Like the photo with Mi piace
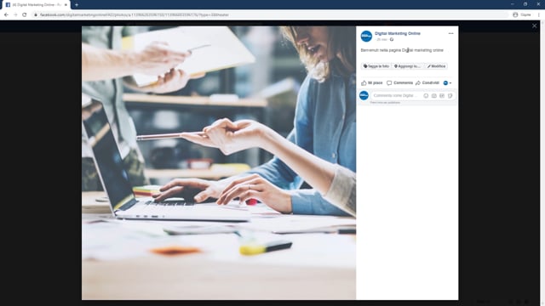The width and height of the screenshot is (545, 306). (371, 83)
